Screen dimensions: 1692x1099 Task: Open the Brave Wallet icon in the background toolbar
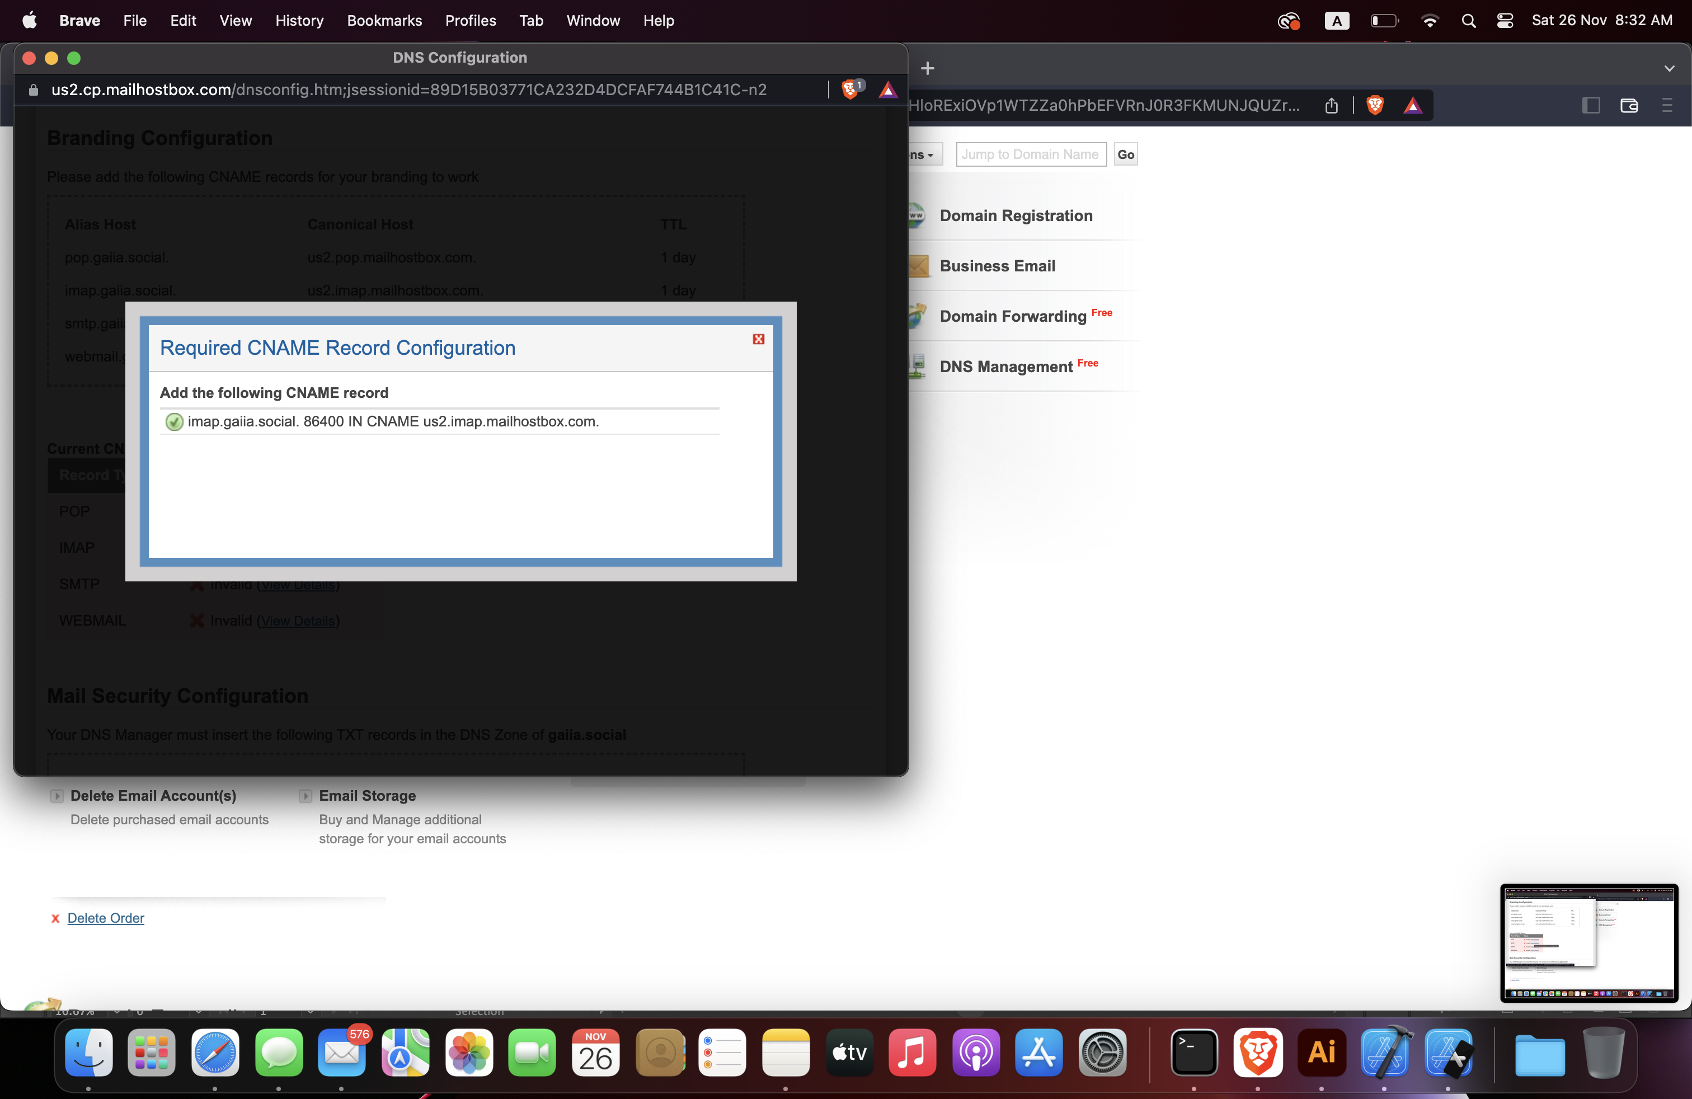pos(1629,106)
